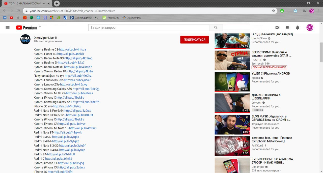Click the 407 тыс. подписчиков text
The height and width of the screenshot is (173, 323).
pos(48,41)
